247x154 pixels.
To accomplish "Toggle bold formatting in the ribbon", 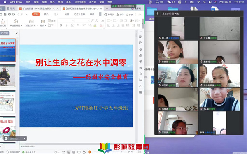I will tap(61, 25).
